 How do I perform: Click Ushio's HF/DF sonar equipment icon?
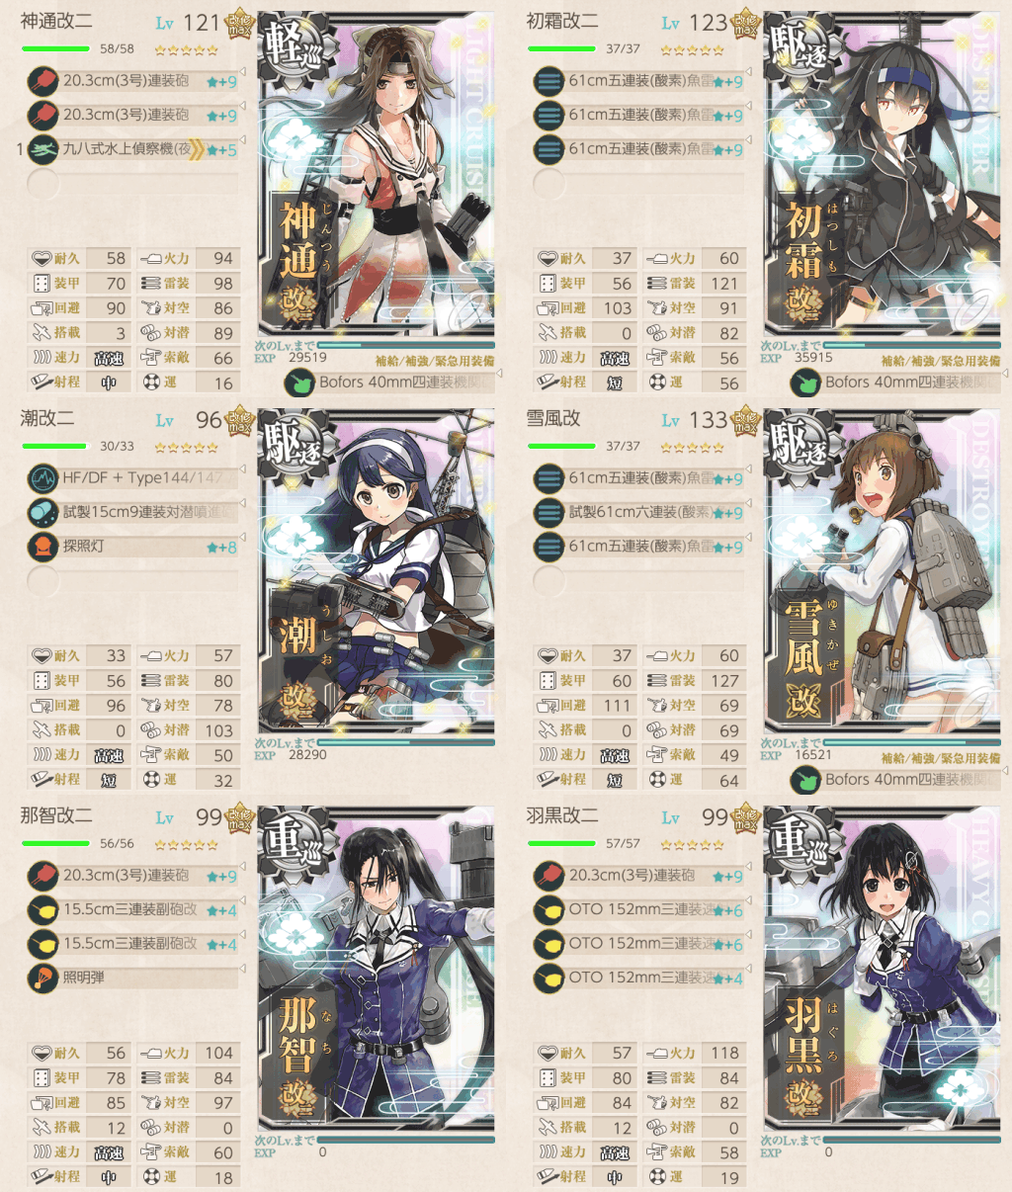(x=42, y=479)
